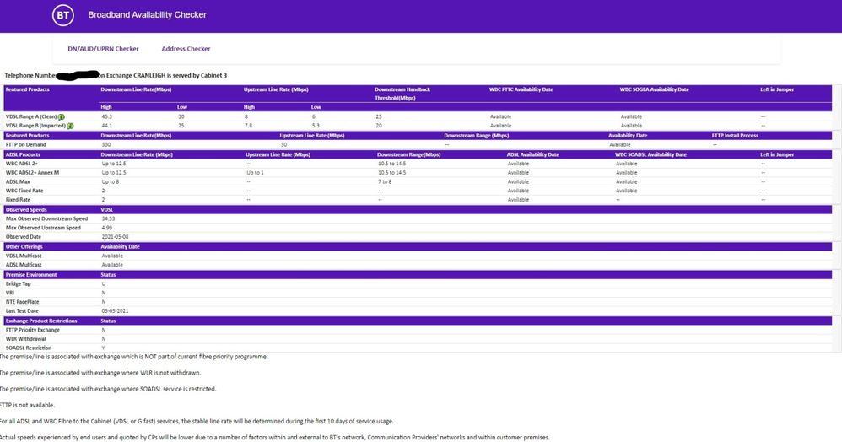Click the BT logo in the header

pyautogui.click(x=62, y=15)
